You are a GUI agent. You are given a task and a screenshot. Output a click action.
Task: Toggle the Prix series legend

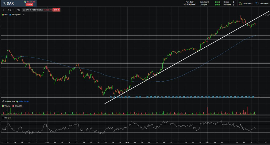pos(5,14)
